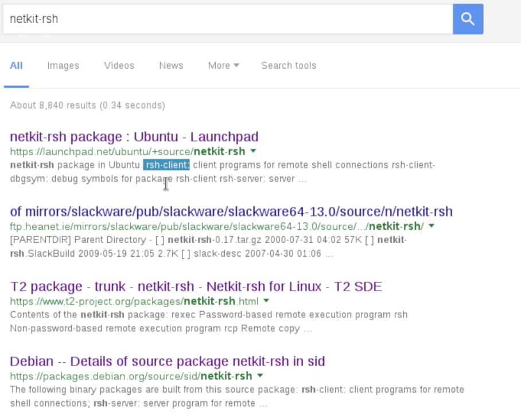Viewport: 521px width, 416px height.
Task: Expand the More dropdown menu
Action: [x=223, y=65]
